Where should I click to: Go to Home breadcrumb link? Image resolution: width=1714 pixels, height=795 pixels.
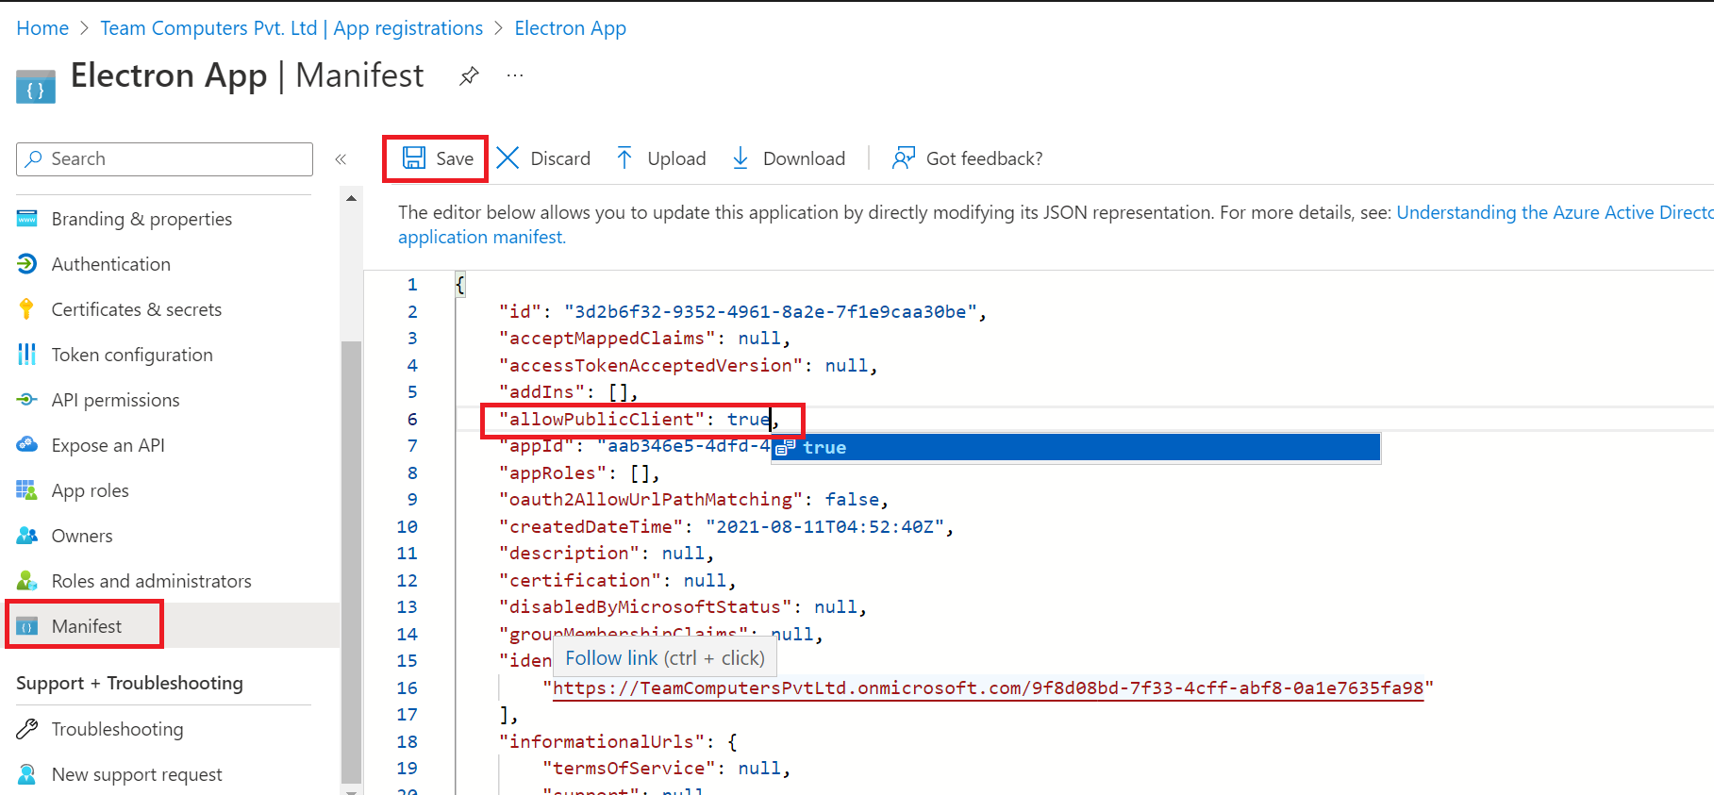click(42, 28)
